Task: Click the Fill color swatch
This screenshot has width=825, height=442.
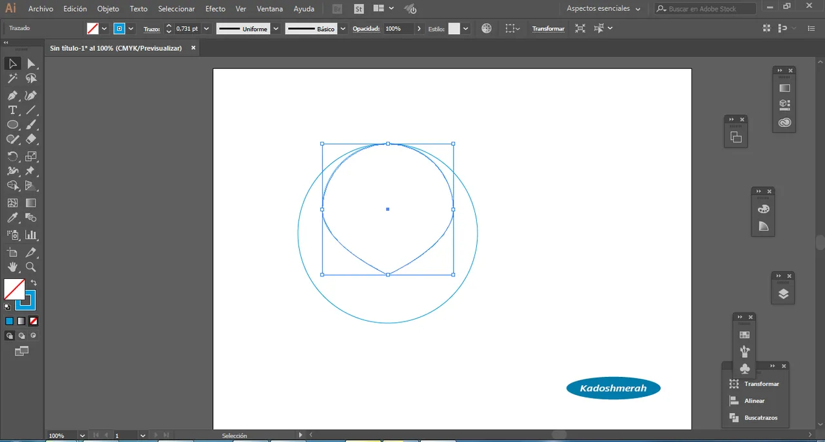Action: tap(14, 289)
